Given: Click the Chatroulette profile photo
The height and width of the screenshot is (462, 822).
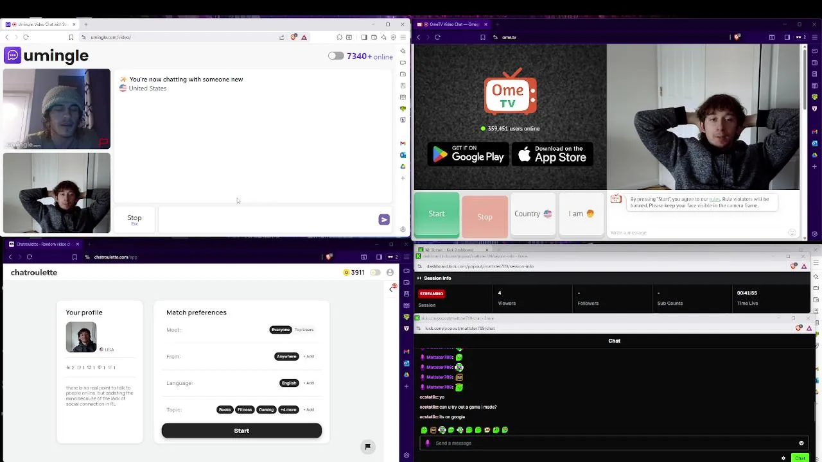Looking at the screenshot, I should pyautogui.click(x=81, y=337).
